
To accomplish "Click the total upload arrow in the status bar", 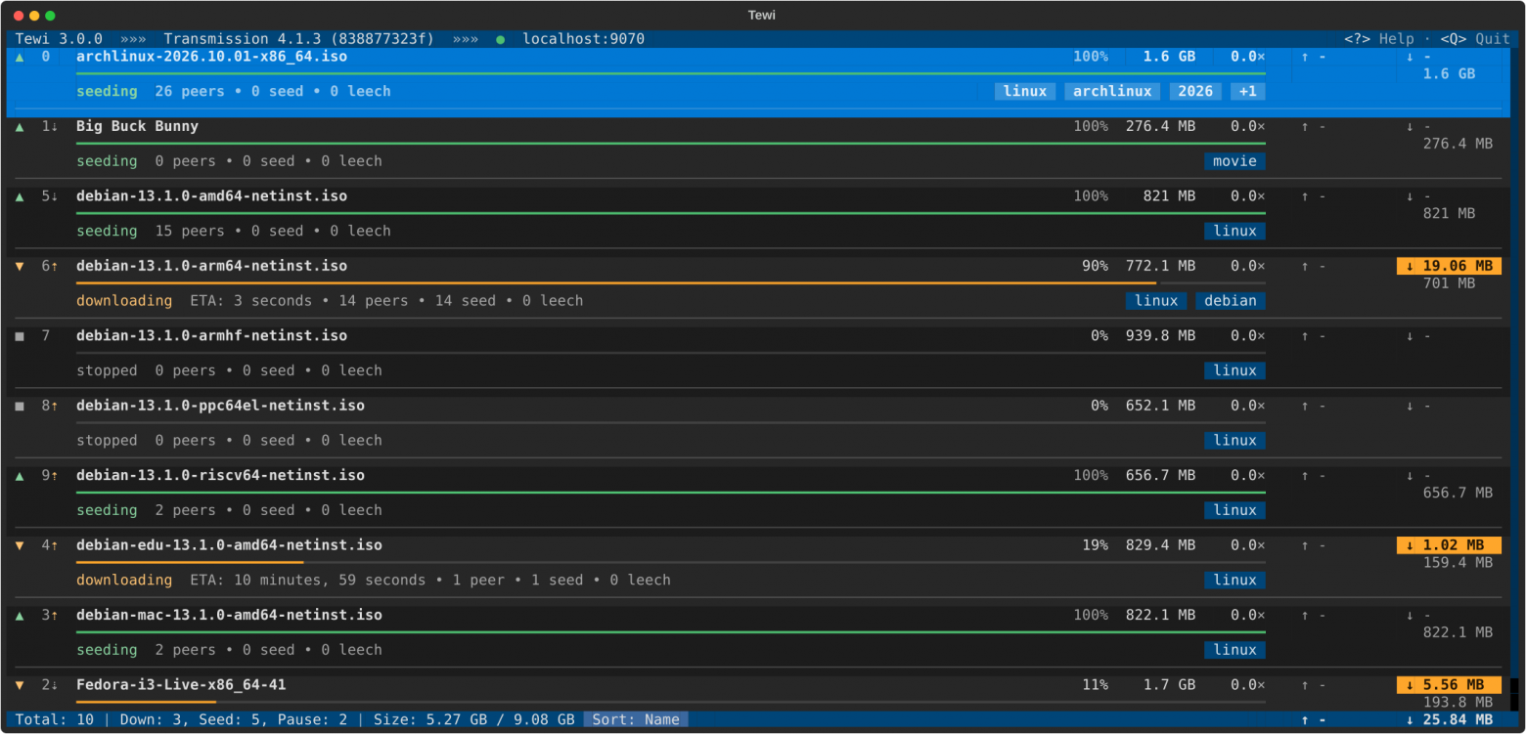I will tap(1304, 720).
